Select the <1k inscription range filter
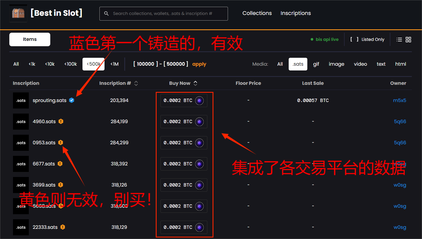Image resolution: width=422 pixels, height=239 pixels. click(32, 64)
